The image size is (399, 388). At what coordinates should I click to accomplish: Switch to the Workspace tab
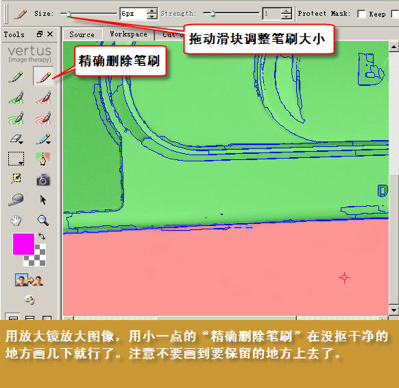pyautogui.click(x=128, y=34)
